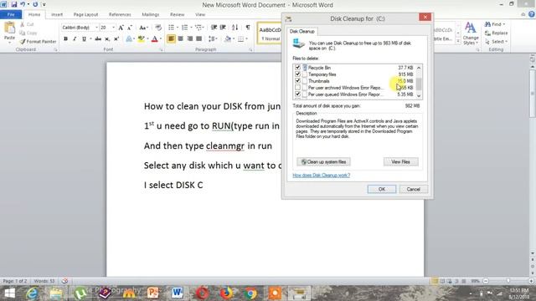Open Internet Explorer from the taskbar

coord(32,293)
